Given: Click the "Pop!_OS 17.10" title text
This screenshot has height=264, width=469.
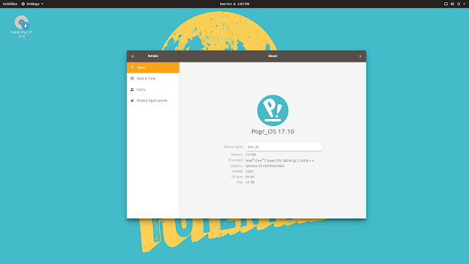Looking at the screenshot, I should 273,131.
